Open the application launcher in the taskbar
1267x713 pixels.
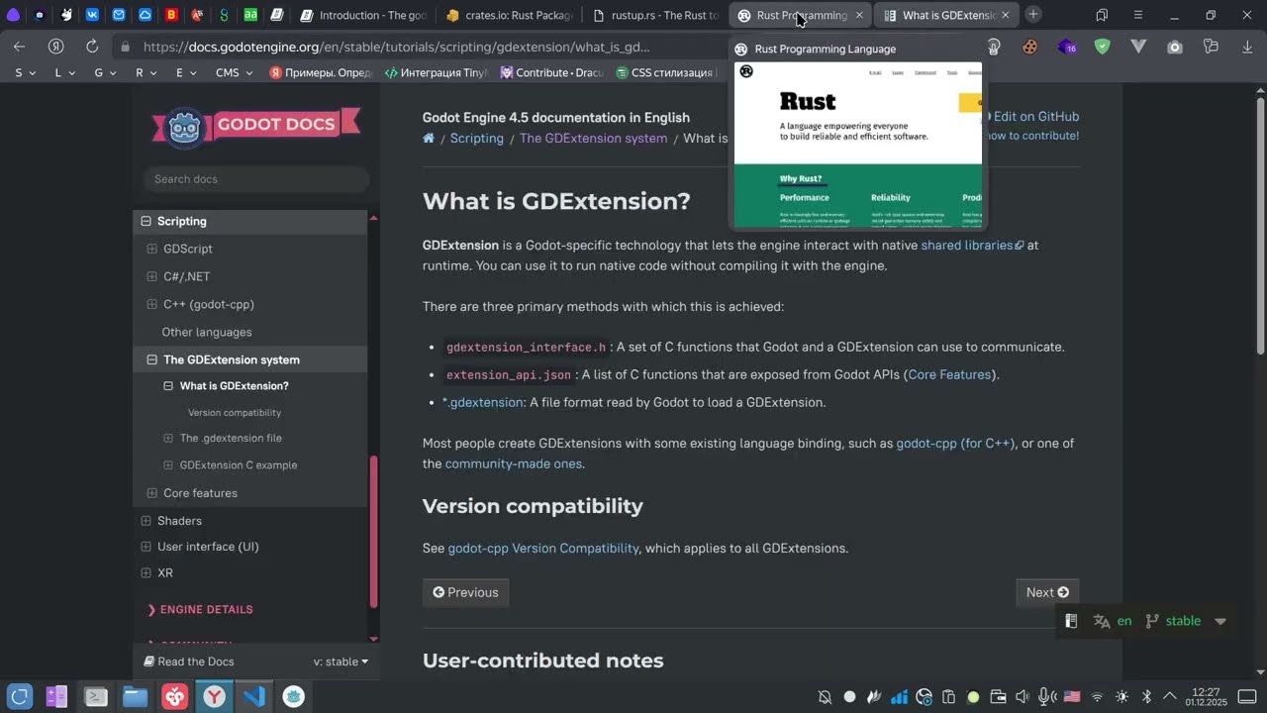[20, 696]
